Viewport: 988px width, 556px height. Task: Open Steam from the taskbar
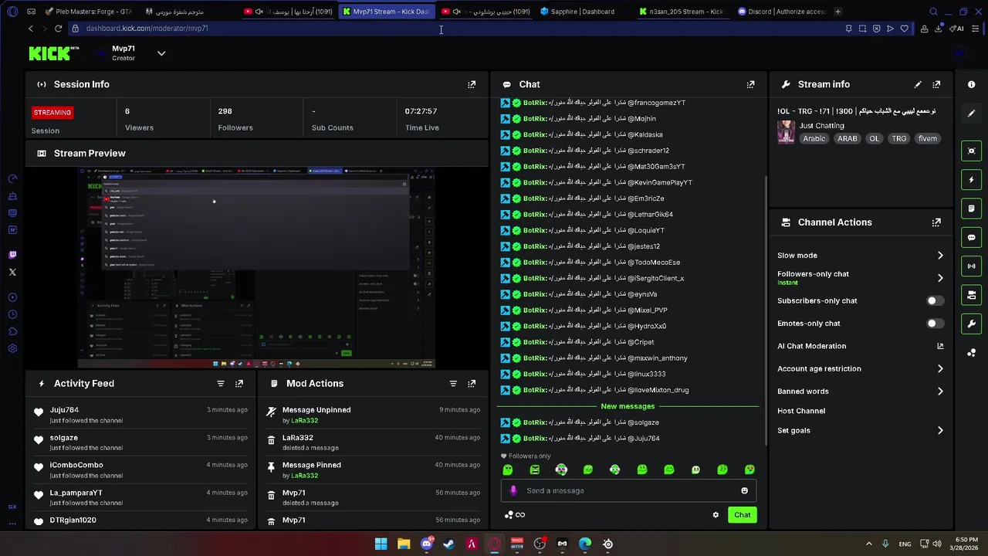click(x=448, y=544)
